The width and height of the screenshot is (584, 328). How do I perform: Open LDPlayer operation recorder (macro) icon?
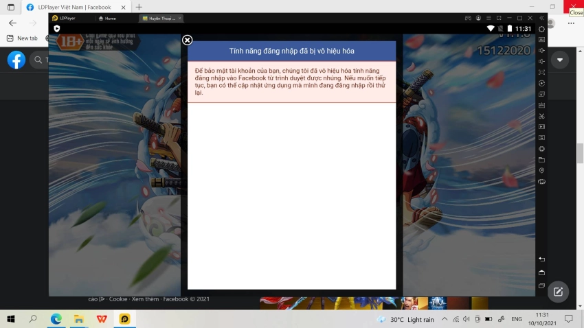(541, 83)
